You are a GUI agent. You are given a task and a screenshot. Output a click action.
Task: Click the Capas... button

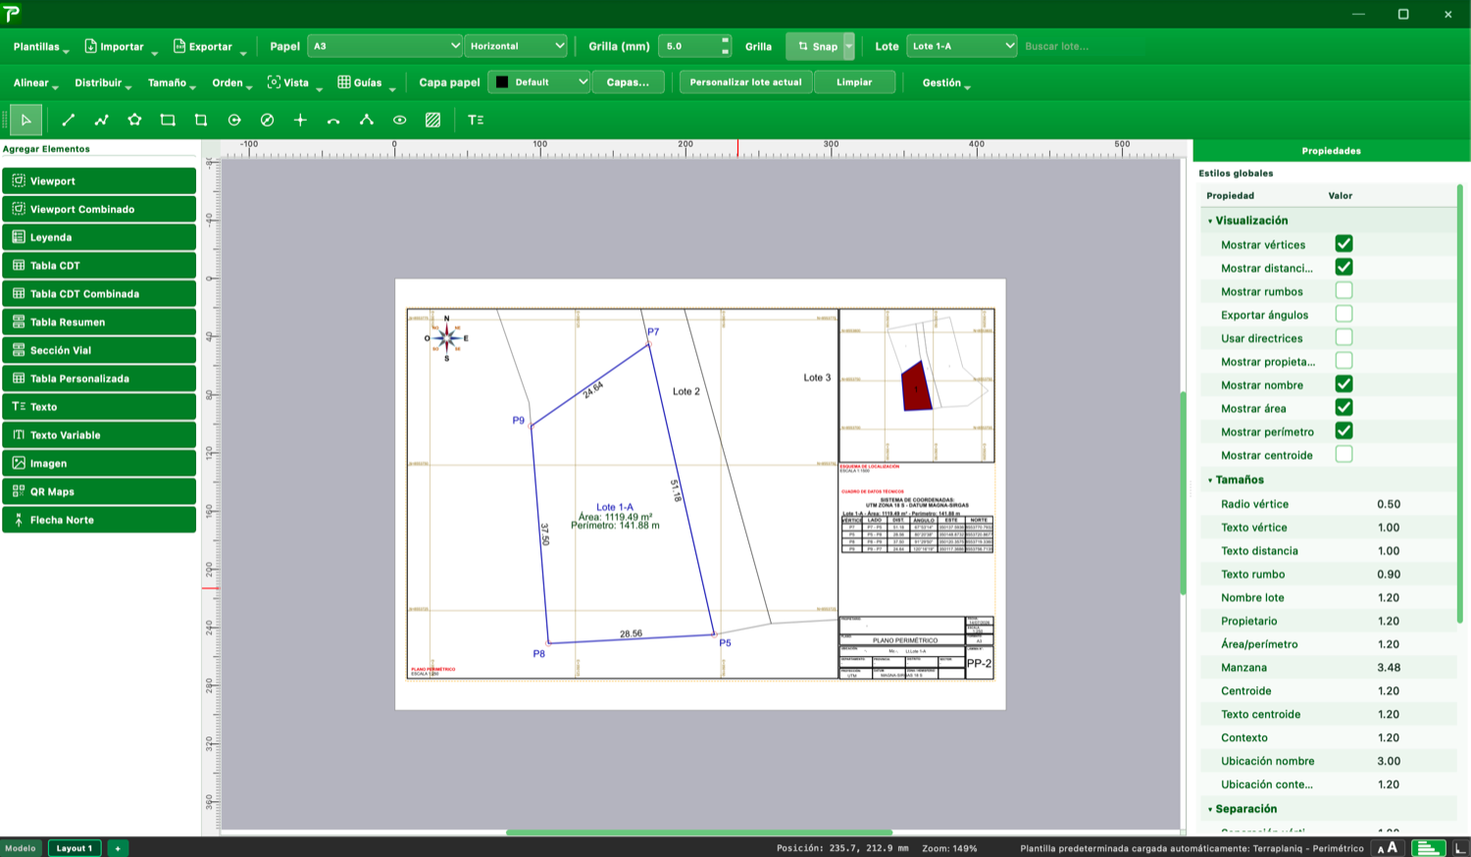coord(628,82)
